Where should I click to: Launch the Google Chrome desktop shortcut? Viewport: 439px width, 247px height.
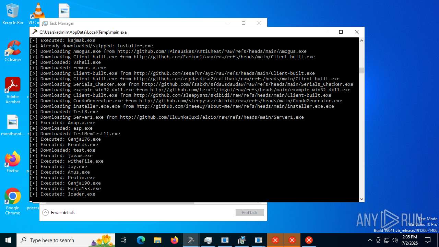[13, 202]
